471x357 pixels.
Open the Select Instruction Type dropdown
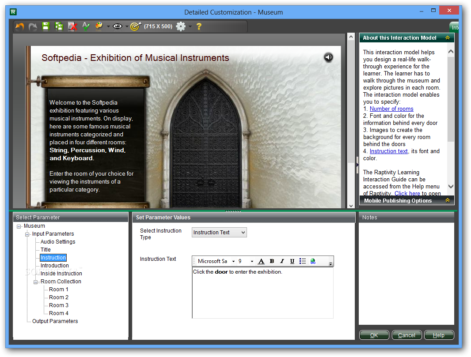pyautogui.click(x=219, y=233)
